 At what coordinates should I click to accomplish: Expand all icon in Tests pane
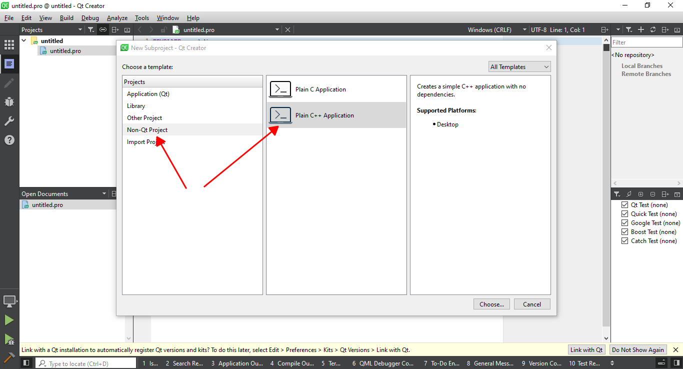641,194
